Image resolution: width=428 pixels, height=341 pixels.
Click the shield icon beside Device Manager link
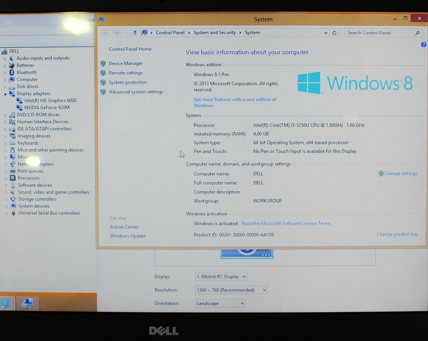[103, 64]
